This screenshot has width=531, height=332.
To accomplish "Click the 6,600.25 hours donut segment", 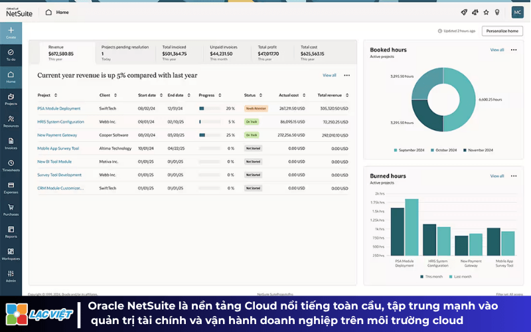I will pos(467,100).
